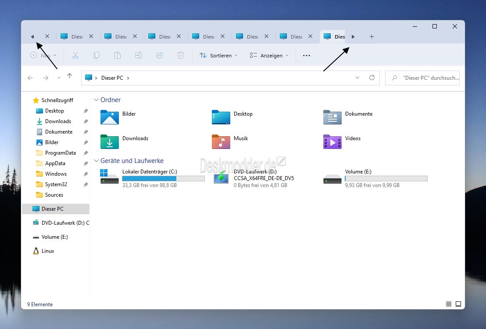Open address bar history dropdown chevron
The width and height of the screenshot is (486, 329).
coord(357,78)
